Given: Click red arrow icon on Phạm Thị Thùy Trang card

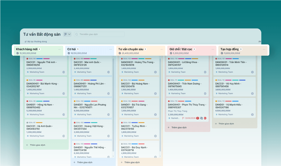Looking at the screenshot, I should coord(205,118).
